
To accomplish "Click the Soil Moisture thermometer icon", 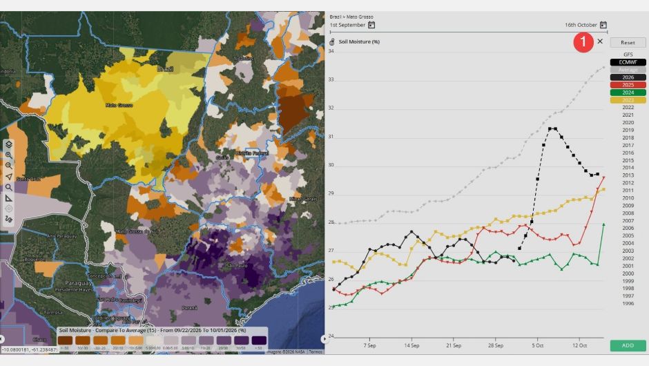I will click(x=332, y=42).
